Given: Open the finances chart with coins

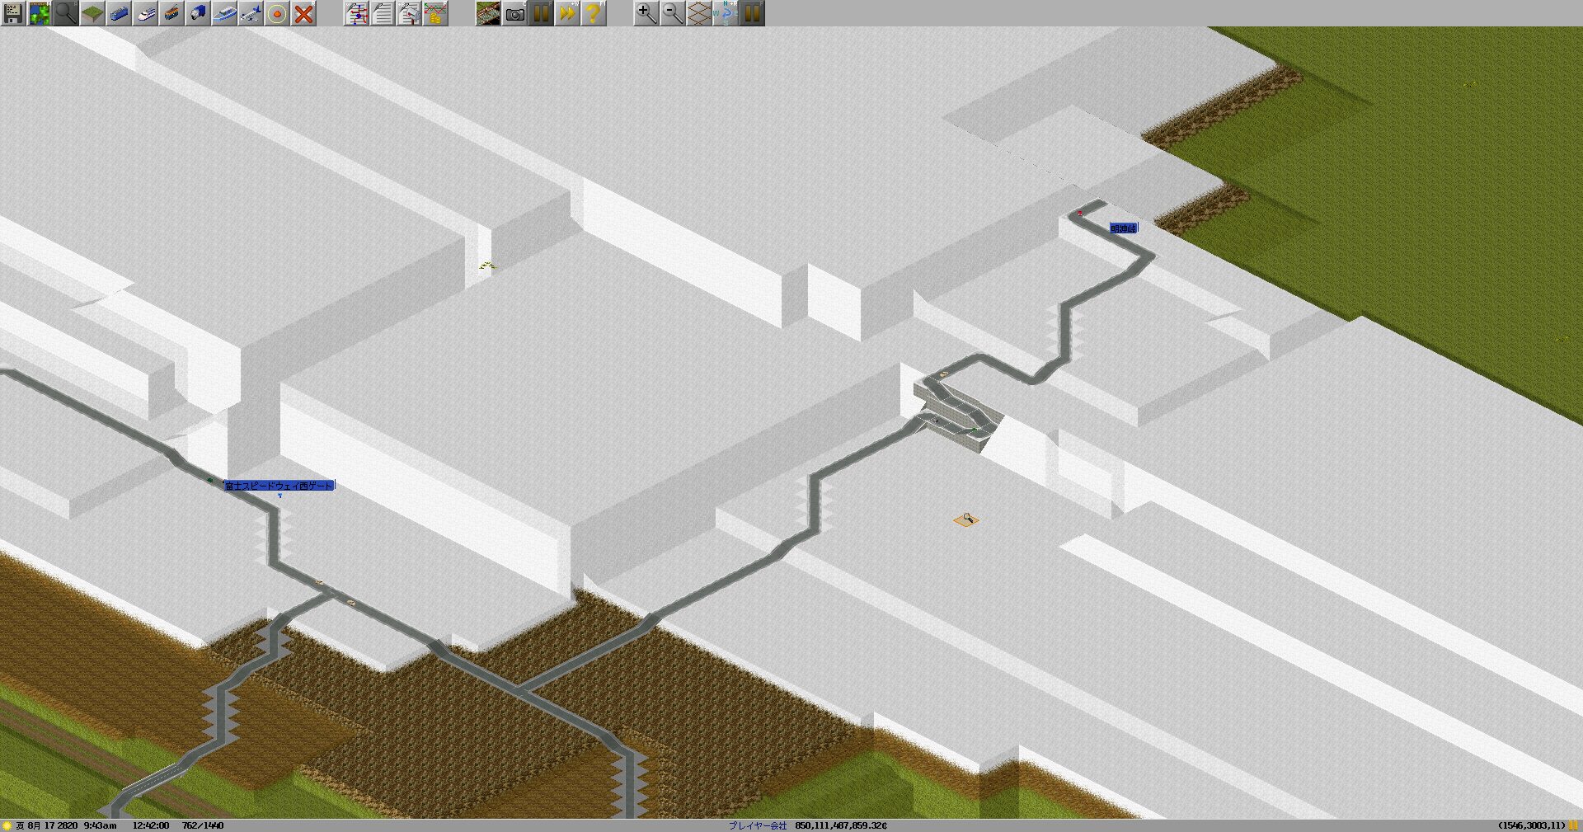Looking at the screenshot, I should pos(435,13).
